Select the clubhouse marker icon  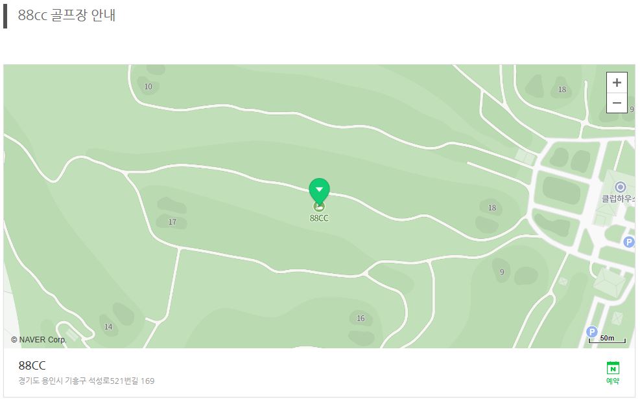[620, 187]
